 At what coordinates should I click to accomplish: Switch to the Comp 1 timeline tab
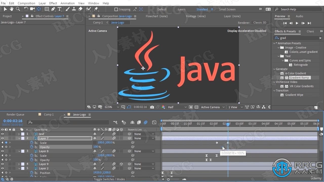[x=49, y=115]
